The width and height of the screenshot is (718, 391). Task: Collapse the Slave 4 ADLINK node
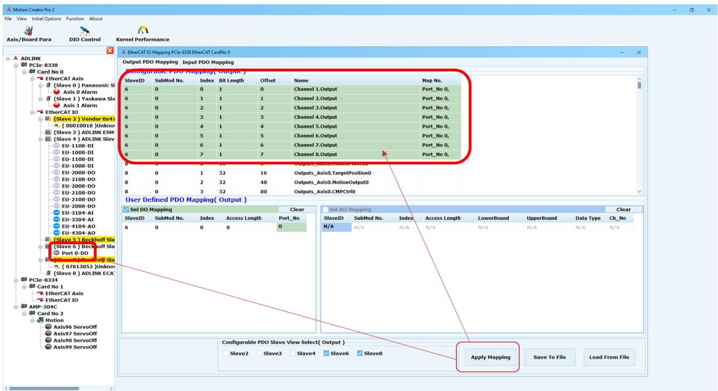coord(41,138)
